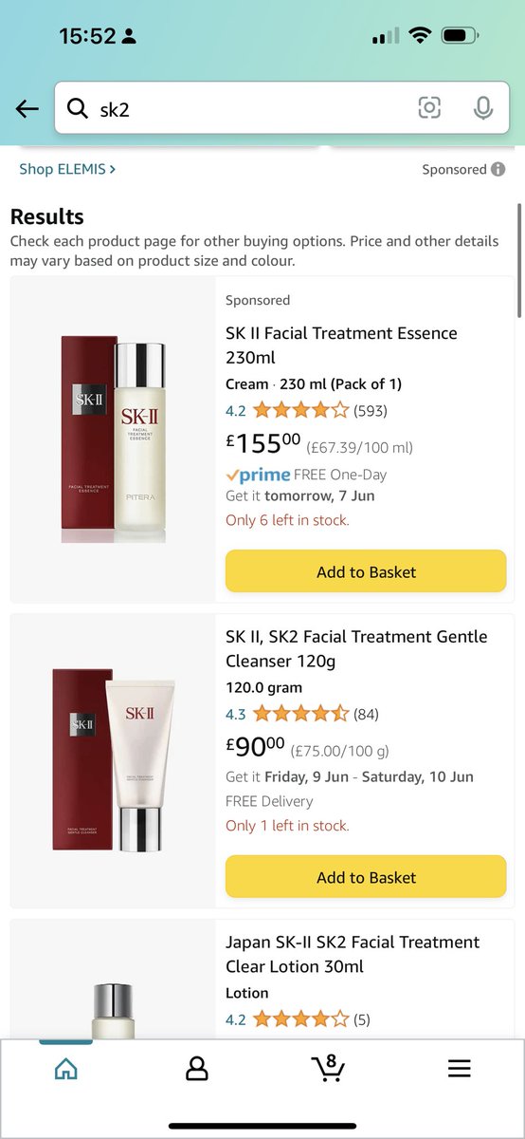View Gentle Cleanser product image
The height and width of the screenshot is (1139, 525).
click(113, 759)
